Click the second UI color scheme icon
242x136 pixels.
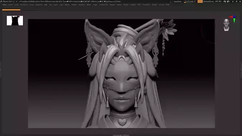[228, 1]
